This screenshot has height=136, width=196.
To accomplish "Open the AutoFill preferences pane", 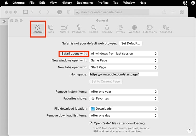I will (x=64, y=29).
